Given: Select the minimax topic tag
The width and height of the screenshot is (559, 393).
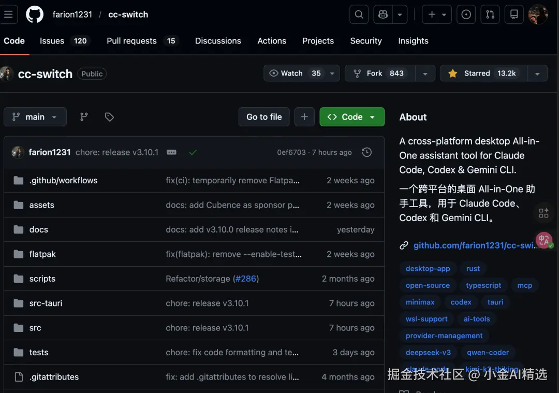Looking at the screenshot, I should [x=420, y=302].
